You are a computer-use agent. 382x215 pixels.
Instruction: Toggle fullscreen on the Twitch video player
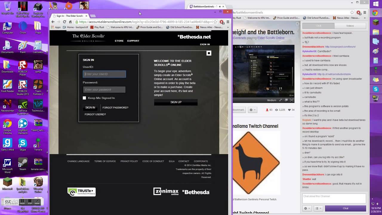click(x=292, y=100)
